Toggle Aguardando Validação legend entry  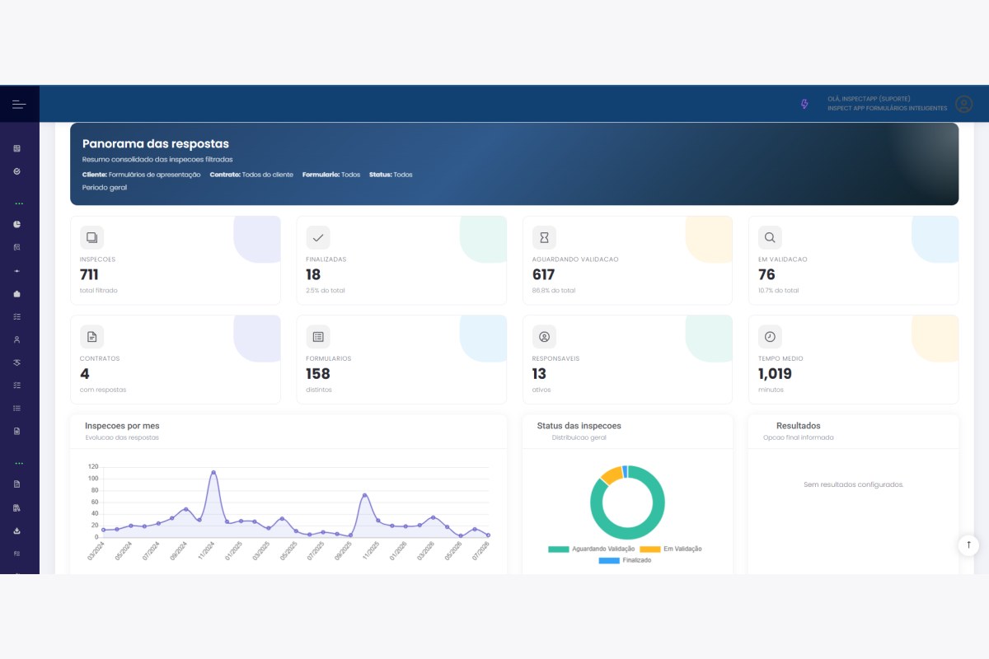(x=592, y=549)
